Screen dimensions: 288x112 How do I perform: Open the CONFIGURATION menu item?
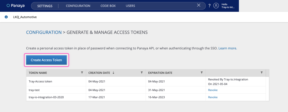point(78,6)
